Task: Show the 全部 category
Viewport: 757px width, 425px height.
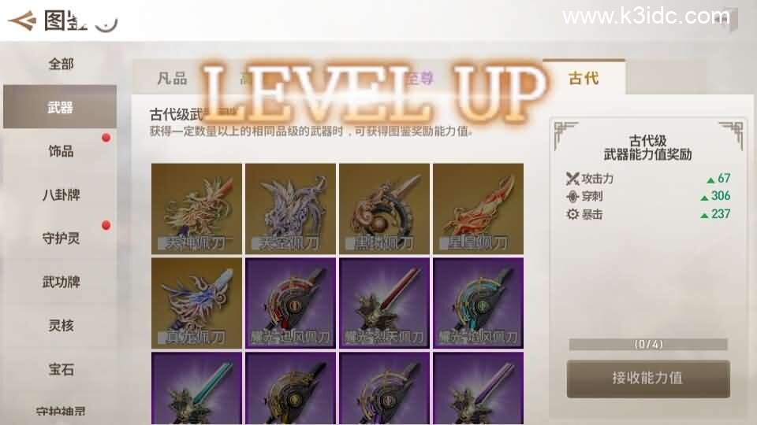Action: coord(61,64)
